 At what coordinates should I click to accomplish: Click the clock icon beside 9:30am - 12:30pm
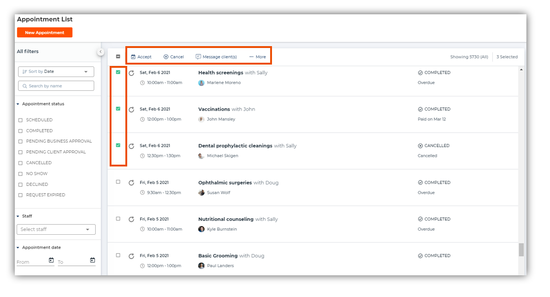[x=142, y=193]
